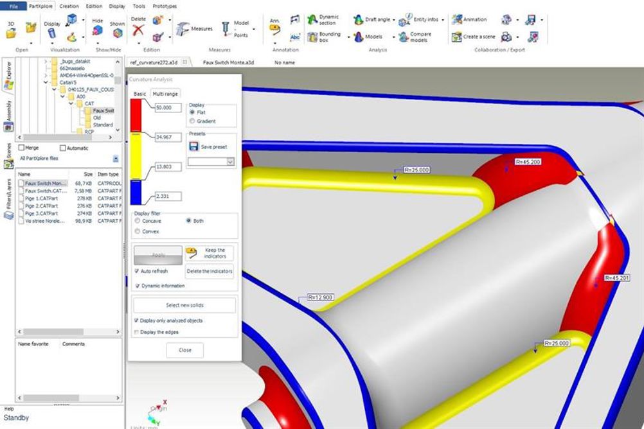Click the Delete the indicators button
The height and width of the screenshot is (429, 644).
tap(210, 272)
